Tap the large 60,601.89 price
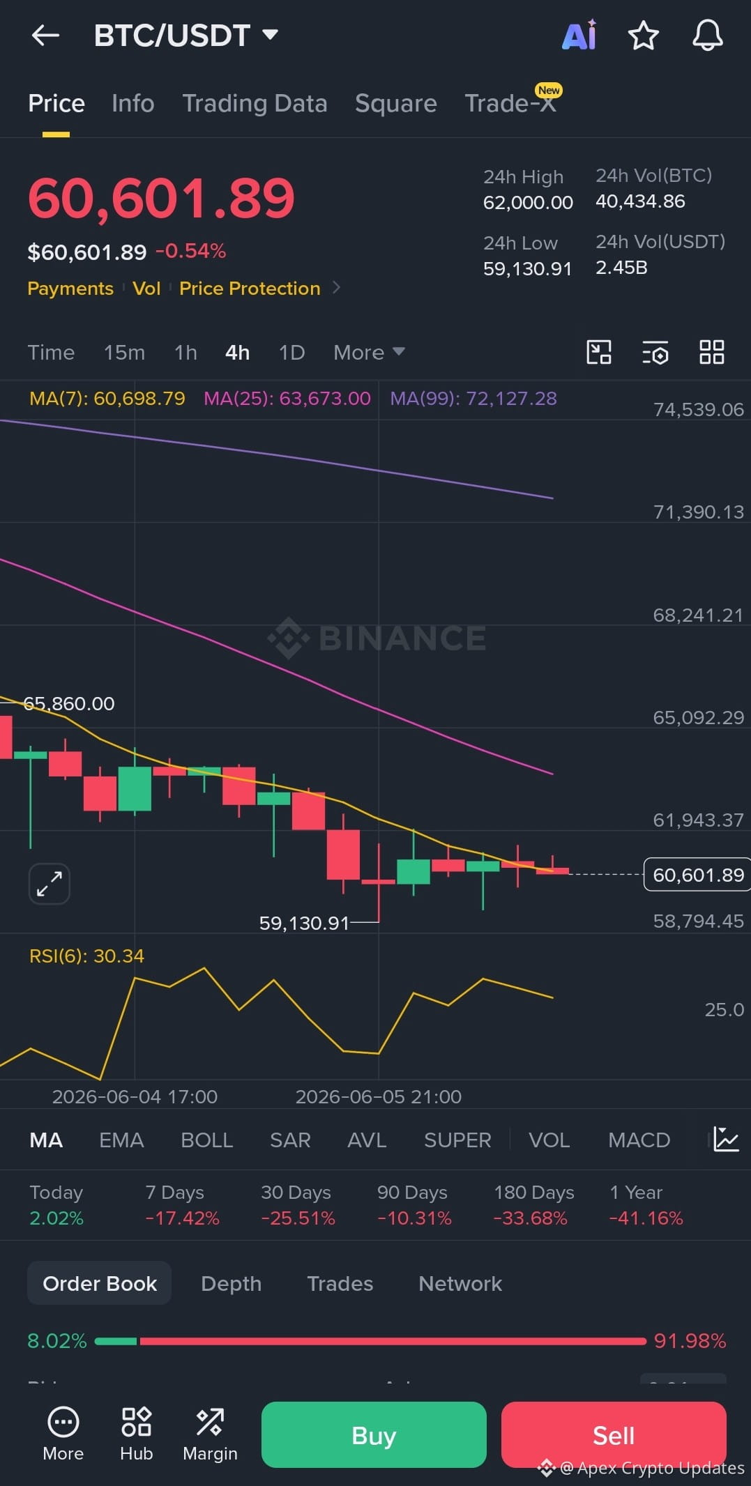The height and width of the screenshot is (1486, 751). click(161, 198)
